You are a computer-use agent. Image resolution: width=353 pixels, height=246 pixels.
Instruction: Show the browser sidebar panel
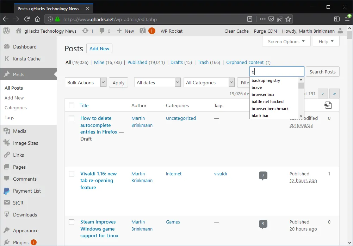pyautogui.click(x=337, y=19)
